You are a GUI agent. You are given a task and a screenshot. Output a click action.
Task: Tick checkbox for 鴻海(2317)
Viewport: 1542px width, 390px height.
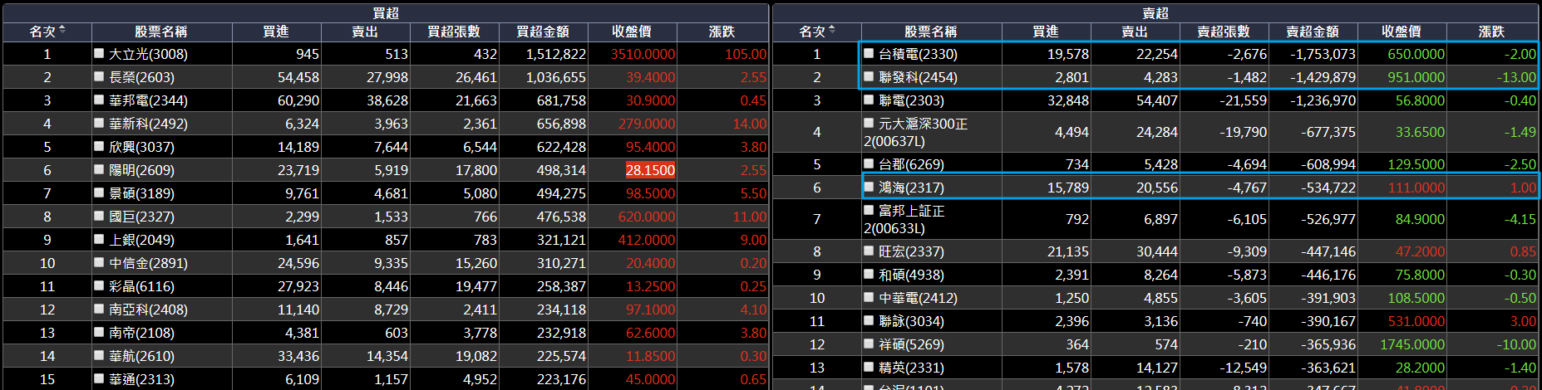[869, 187]
